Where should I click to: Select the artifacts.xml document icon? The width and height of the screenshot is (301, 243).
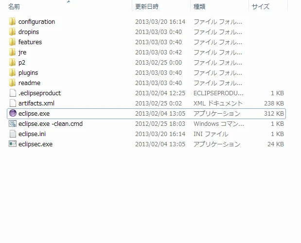13,103
